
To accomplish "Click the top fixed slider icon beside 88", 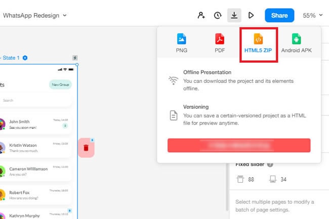I will pyautogui.click(x=240, y=179).
